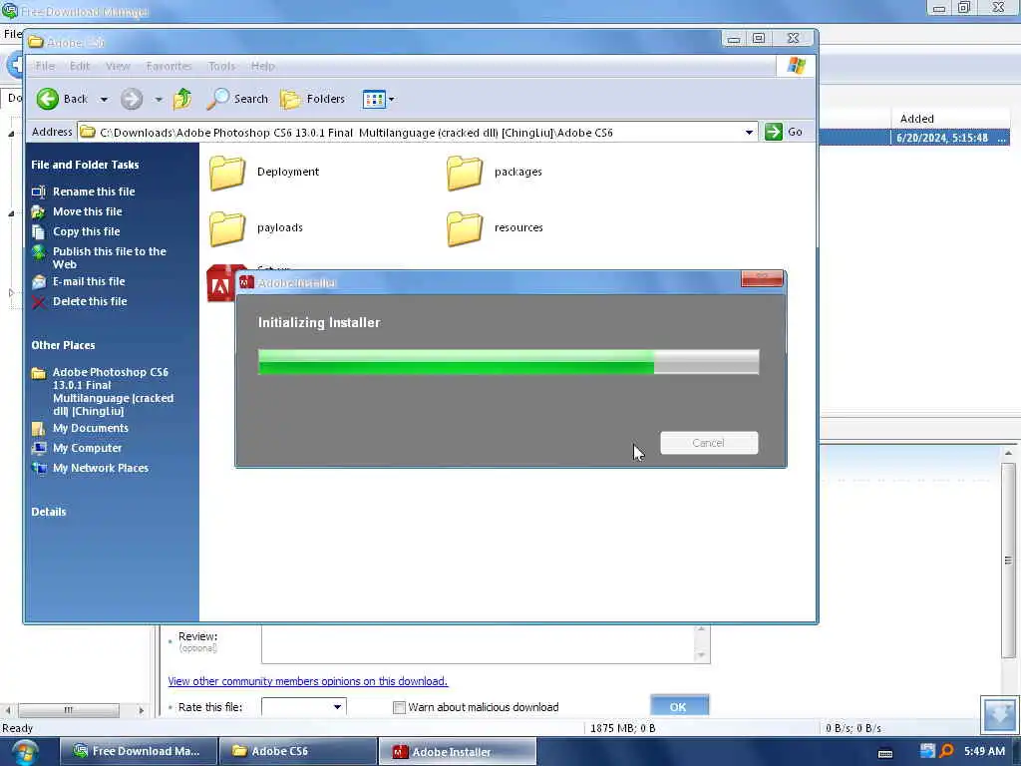Toggle Warn about malicious download checkbox
Screen dimensions: 1021x766
click(399, 707)
